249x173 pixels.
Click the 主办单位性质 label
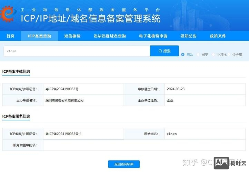coord(148,100)
